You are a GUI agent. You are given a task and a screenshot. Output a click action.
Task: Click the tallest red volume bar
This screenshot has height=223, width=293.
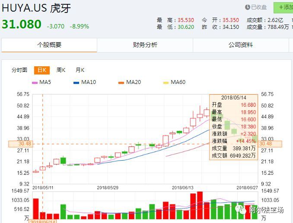200,205
